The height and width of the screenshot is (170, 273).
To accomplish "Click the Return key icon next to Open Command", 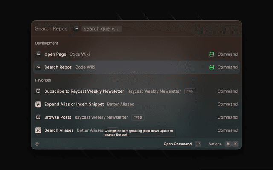I will click(197, 144).
